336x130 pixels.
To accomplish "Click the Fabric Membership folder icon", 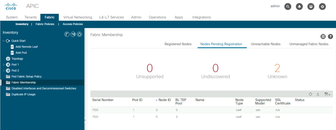I will click(8, 83).
